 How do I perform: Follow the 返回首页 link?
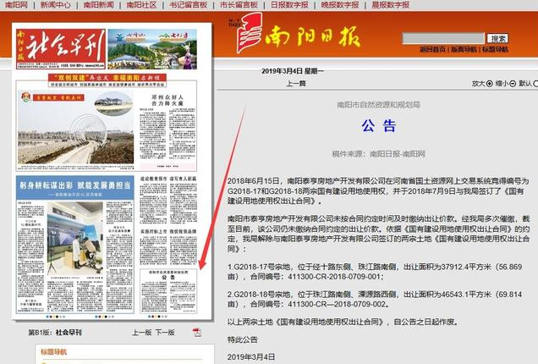point(432,49)
